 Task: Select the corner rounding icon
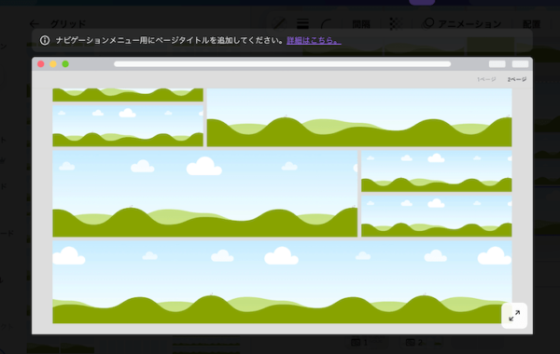326,24
